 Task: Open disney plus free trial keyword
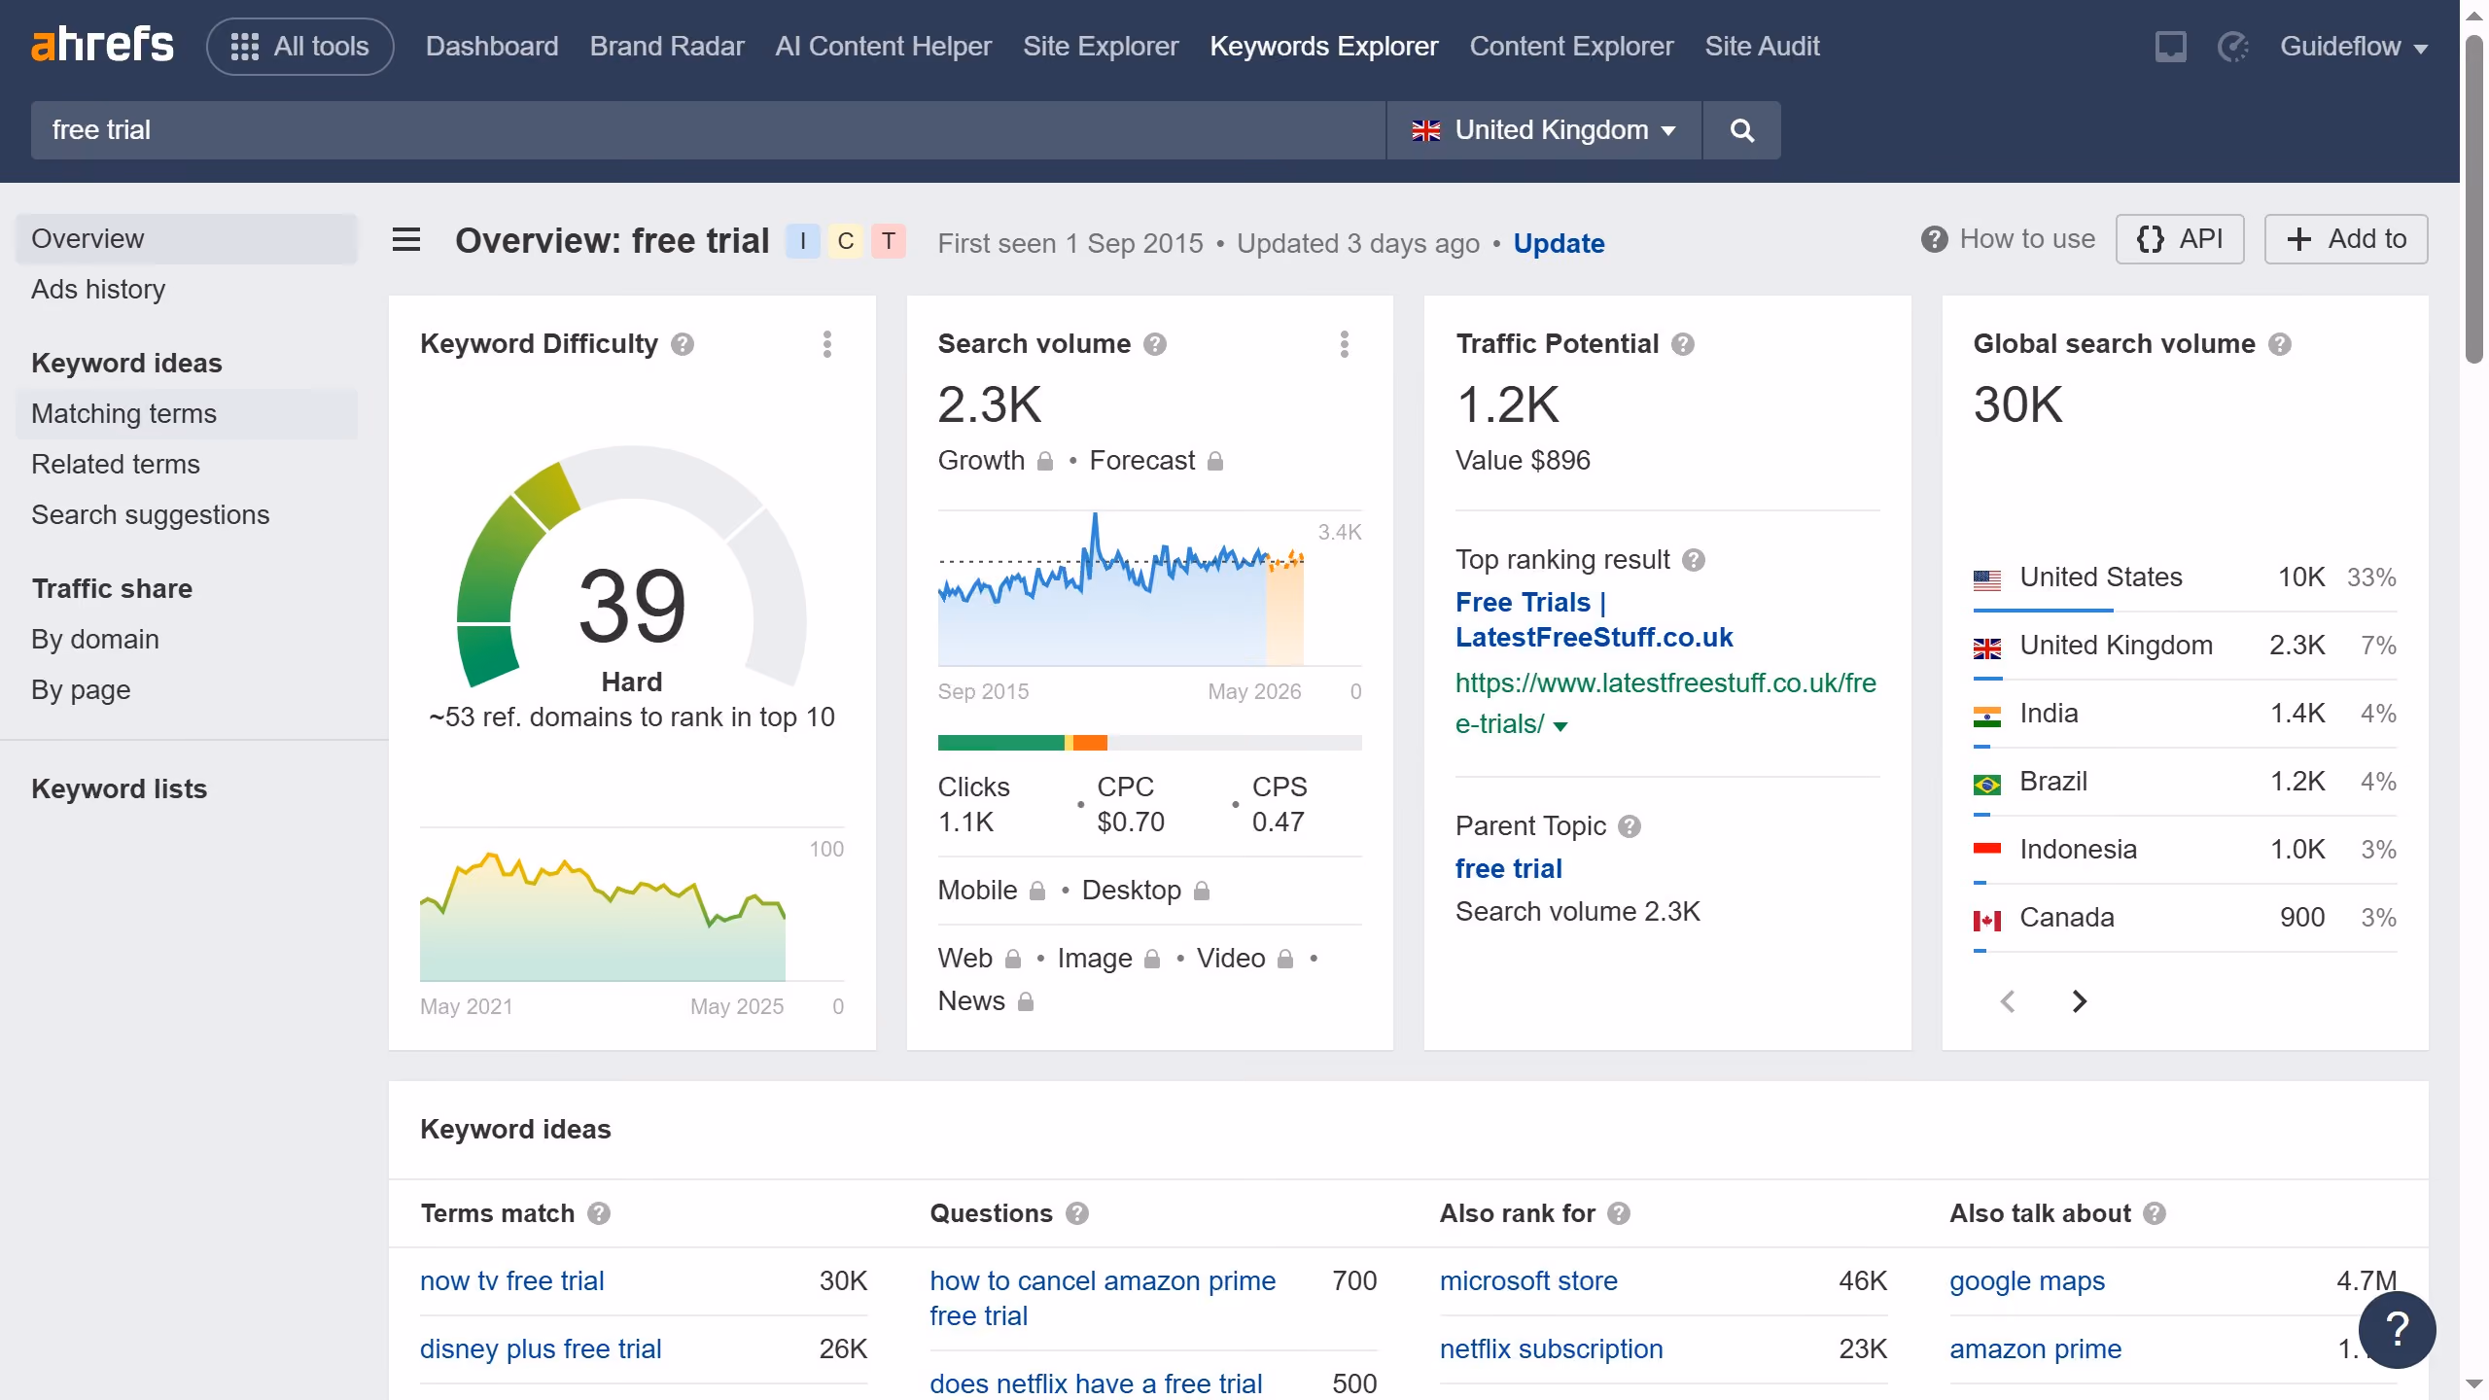click(541, 1349)
